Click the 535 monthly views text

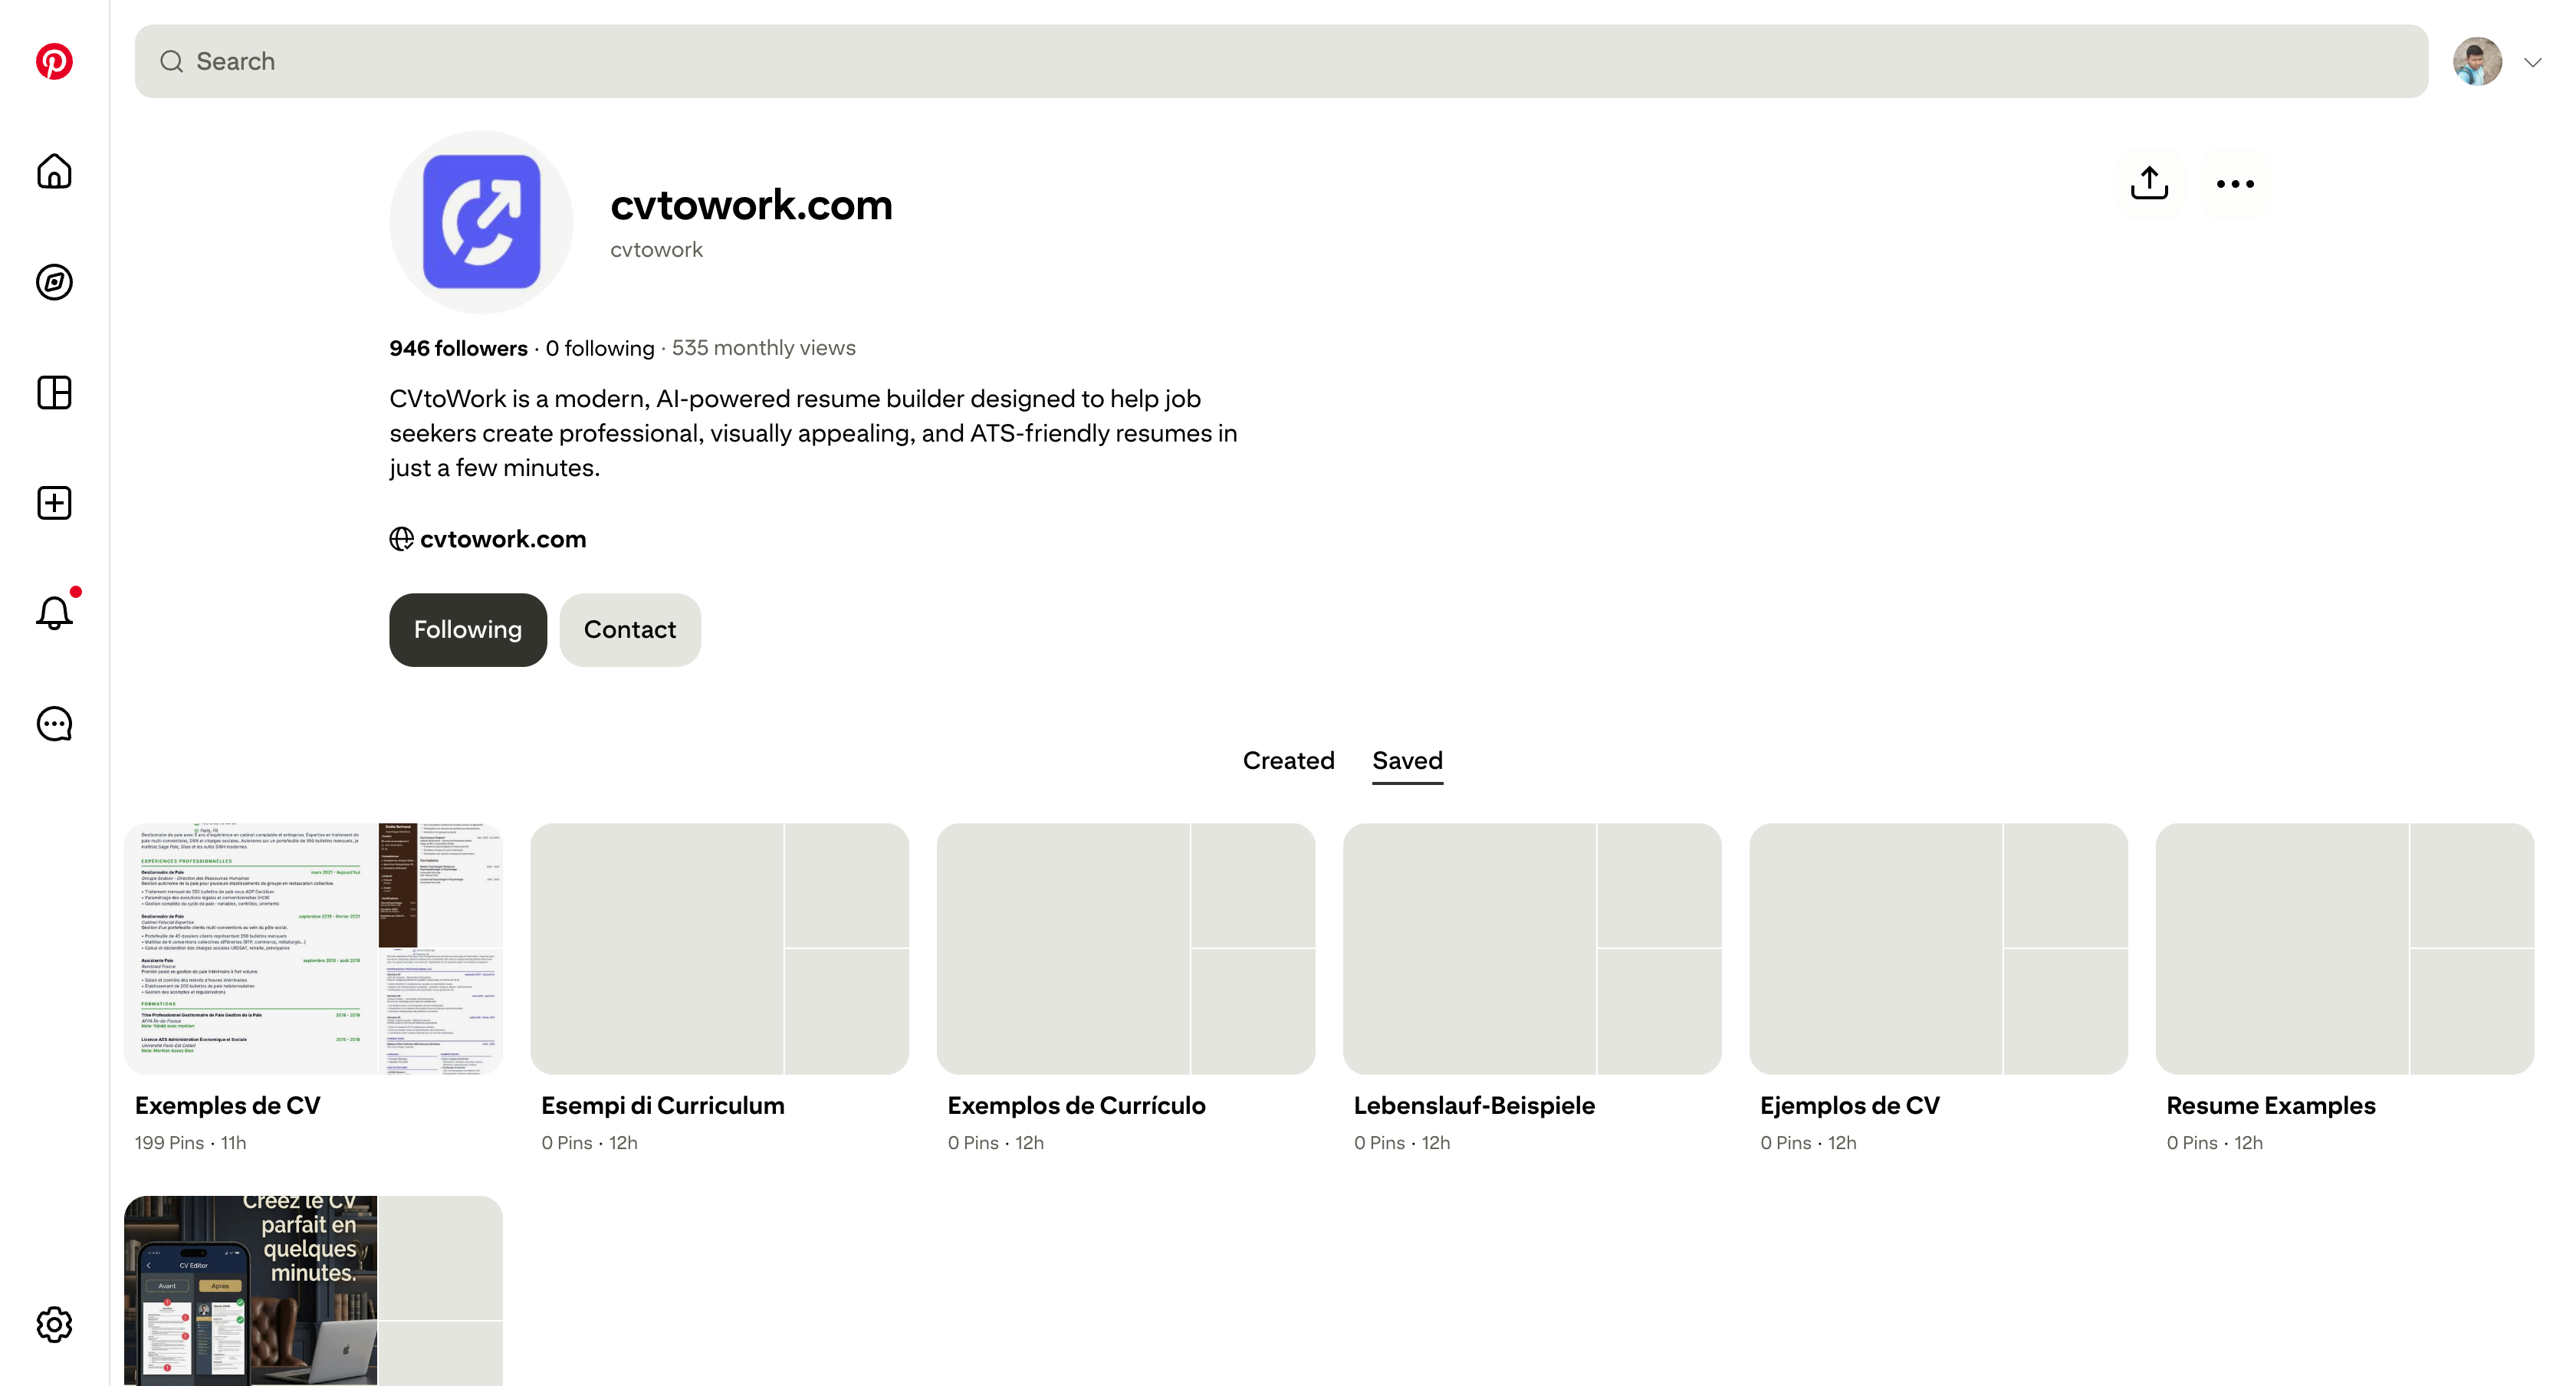[x=764, y=348]
